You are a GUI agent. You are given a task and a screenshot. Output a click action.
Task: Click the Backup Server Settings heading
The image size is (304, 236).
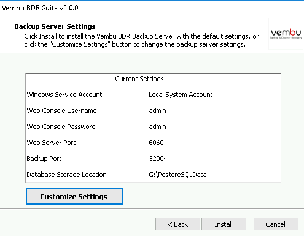55,26
